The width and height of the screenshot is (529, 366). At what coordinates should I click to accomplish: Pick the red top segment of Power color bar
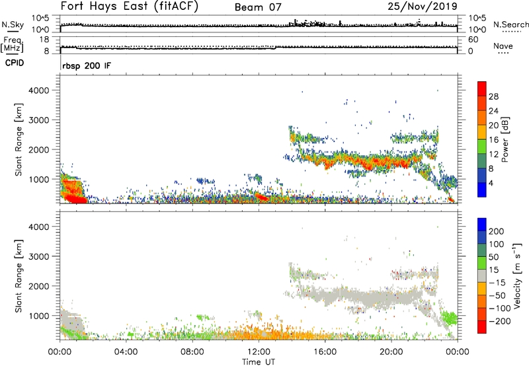482,89
